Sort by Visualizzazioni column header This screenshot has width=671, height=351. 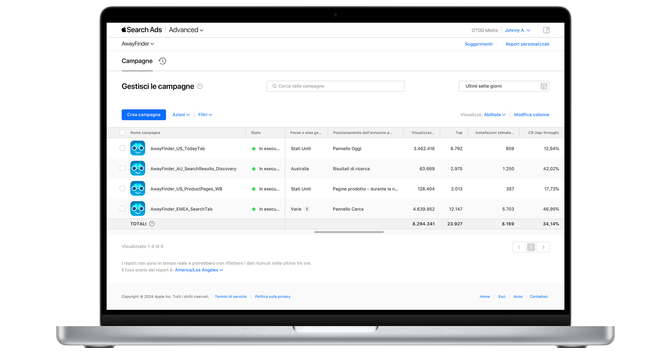point(423,133)
